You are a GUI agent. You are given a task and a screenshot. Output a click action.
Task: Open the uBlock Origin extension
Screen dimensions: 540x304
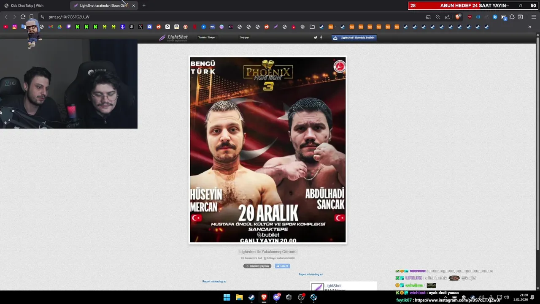[x=470, y=17]
